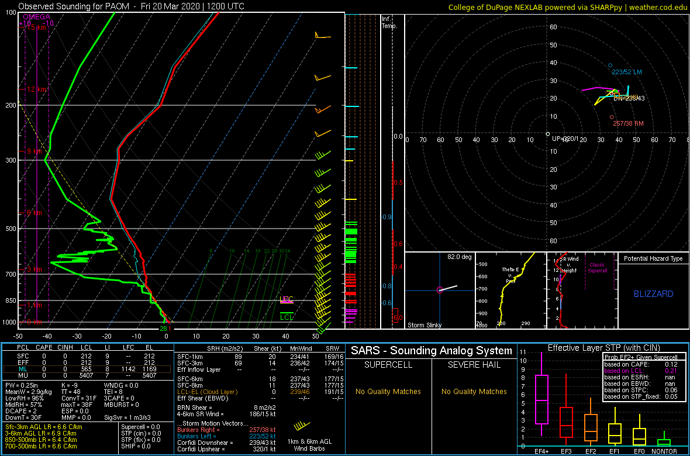
Task: Select the OMEGA label at top left
Action: pos(37,17)
